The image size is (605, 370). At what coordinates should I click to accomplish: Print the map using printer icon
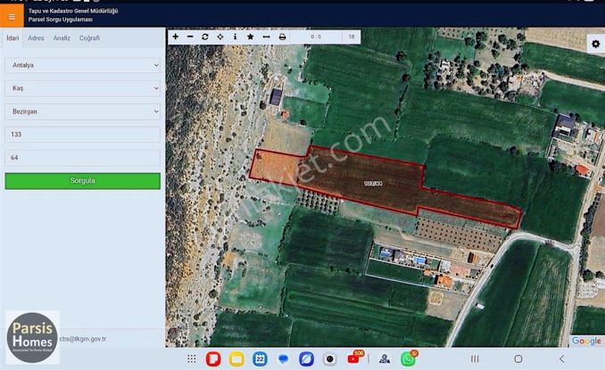click(283, 37)
